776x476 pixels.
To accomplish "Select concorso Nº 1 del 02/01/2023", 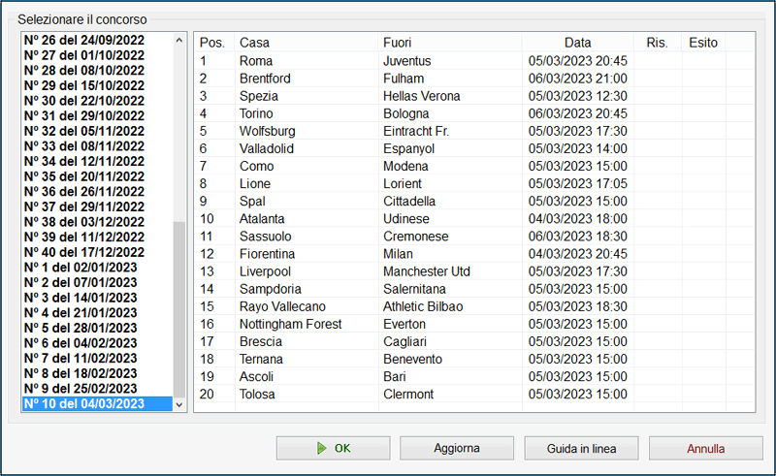I will pos(98,268).
